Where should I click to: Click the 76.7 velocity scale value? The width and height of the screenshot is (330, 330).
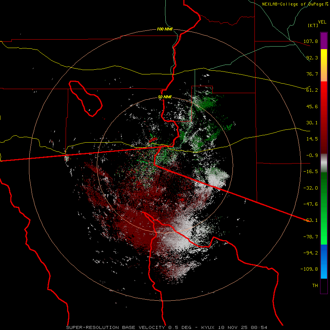[312, 74]
